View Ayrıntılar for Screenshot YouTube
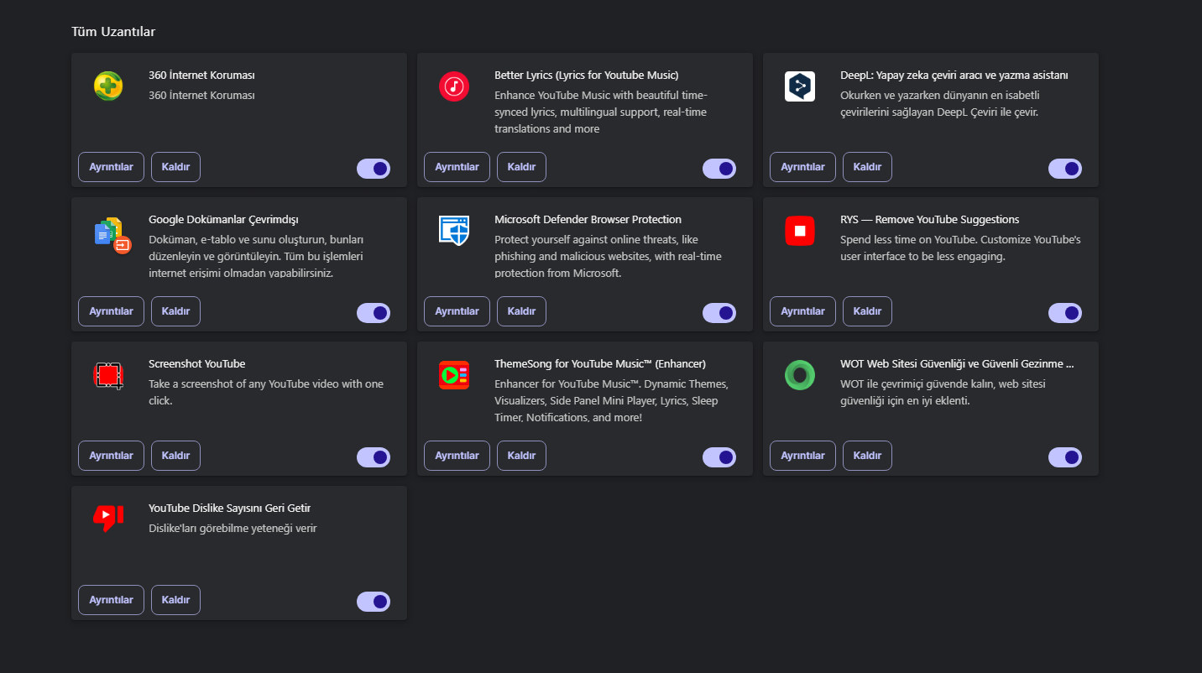 point(112,456)
